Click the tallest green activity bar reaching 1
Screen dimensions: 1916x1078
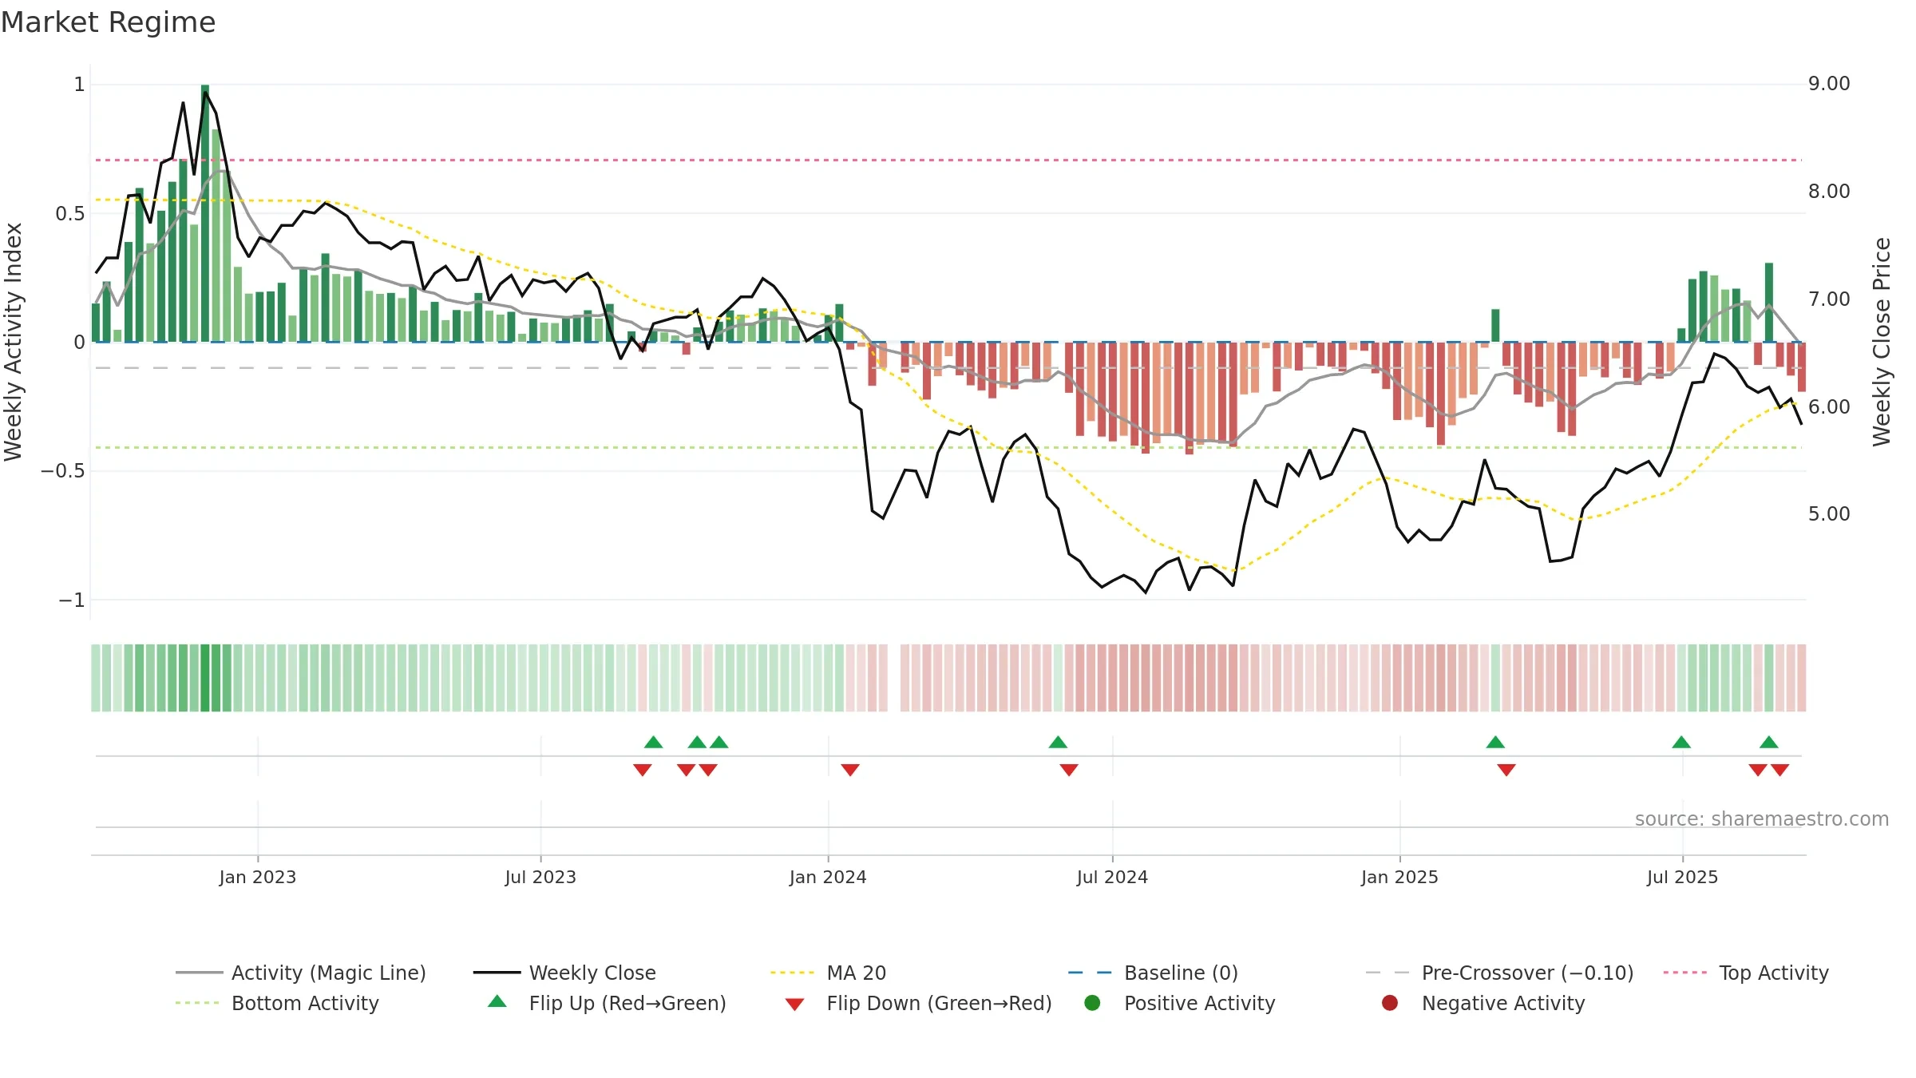tap(205, 213)
